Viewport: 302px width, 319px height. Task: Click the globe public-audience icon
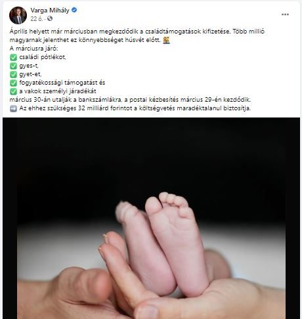pyautogui.click(x=50, y=18)
